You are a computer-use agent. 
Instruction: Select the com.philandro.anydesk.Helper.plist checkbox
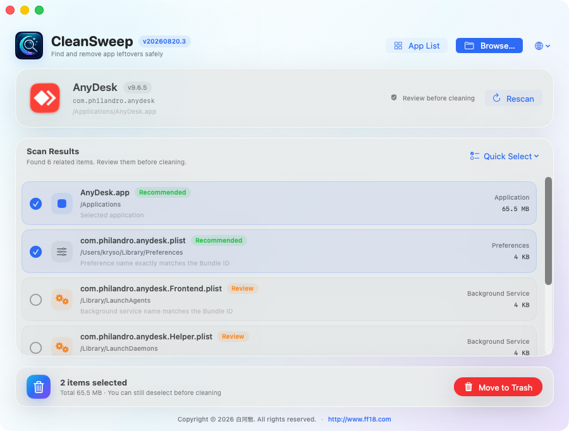click(35, 348)
